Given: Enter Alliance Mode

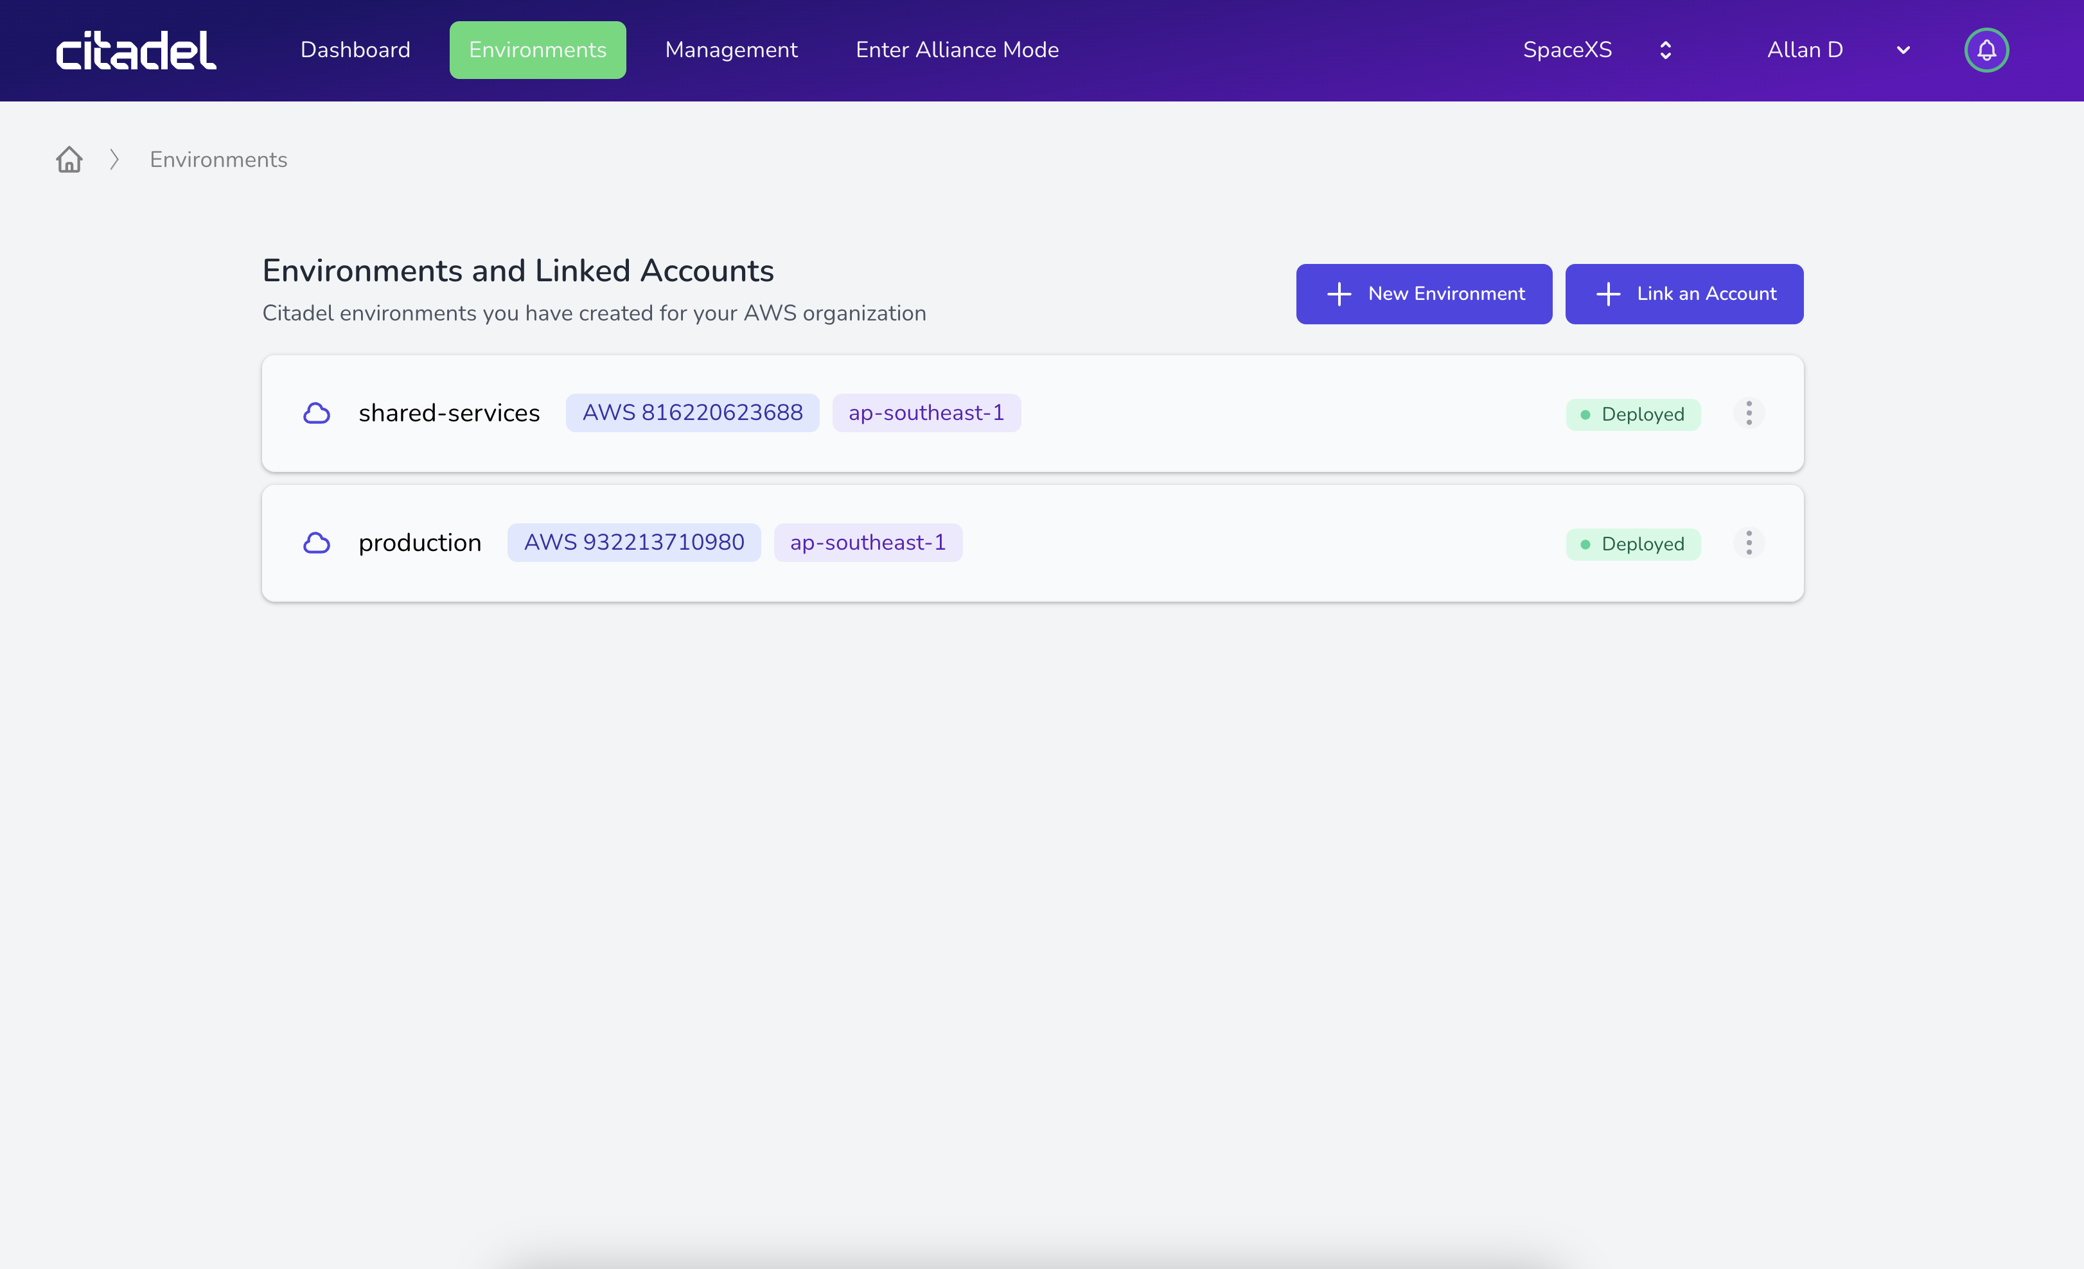Looking at the screenshot, I should click(x=957, y=50).
